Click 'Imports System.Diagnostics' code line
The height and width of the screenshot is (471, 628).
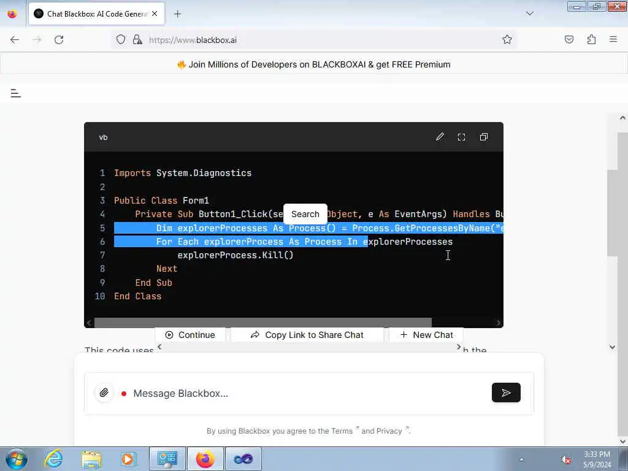(x=183, y=173)
